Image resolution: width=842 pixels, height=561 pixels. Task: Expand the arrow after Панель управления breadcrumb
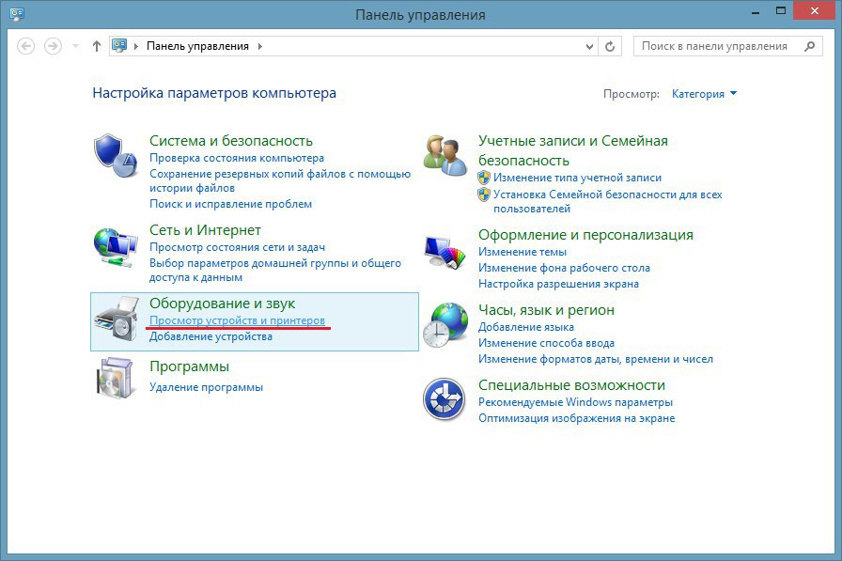[260, 46]
